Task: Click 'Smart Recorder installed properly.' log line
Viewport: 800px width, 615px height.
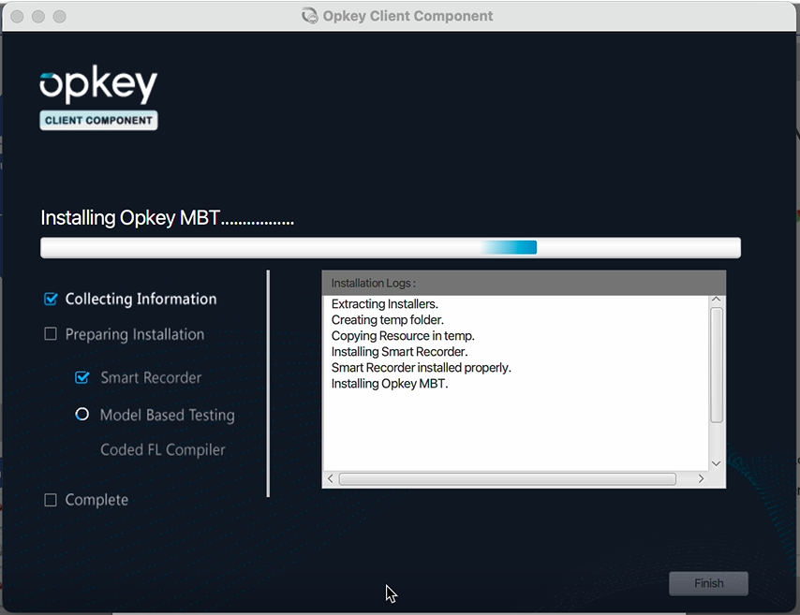Action: tap(421, 368)
